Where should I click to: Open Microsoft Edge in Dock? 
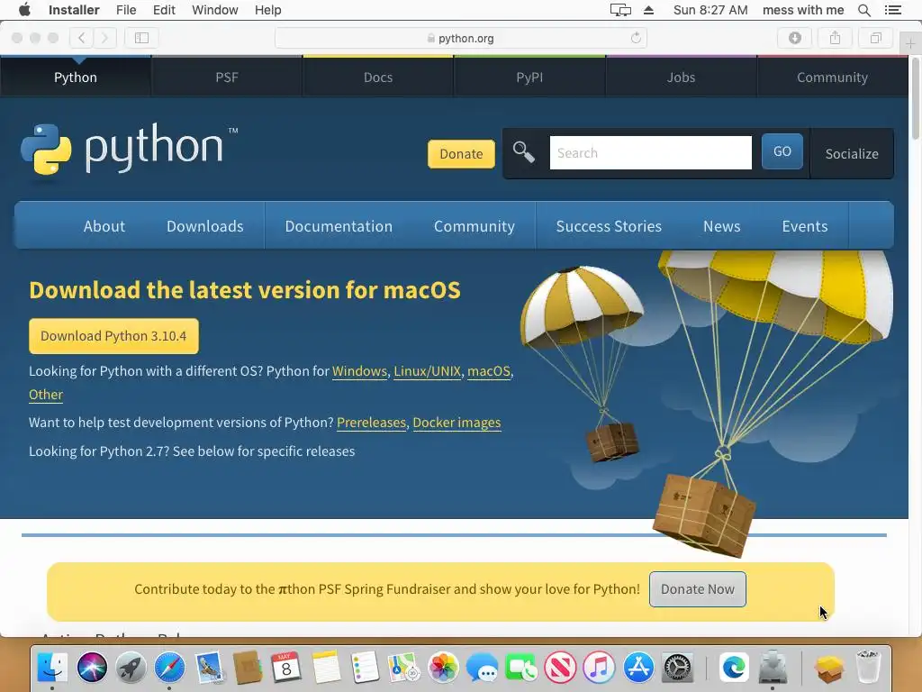point(733,668)
